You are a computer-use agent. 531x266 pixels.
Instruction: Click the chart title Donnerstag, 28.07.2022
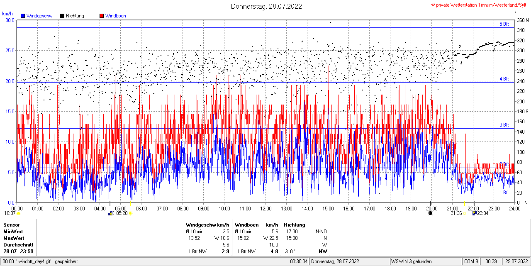[266, 6]
